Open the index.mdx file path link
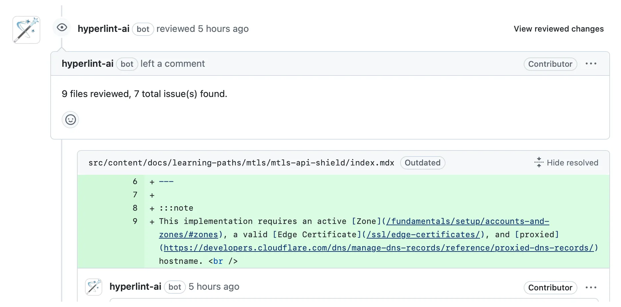Image resolution: width=621 pixels, height=307 pixels. [241, 163]
